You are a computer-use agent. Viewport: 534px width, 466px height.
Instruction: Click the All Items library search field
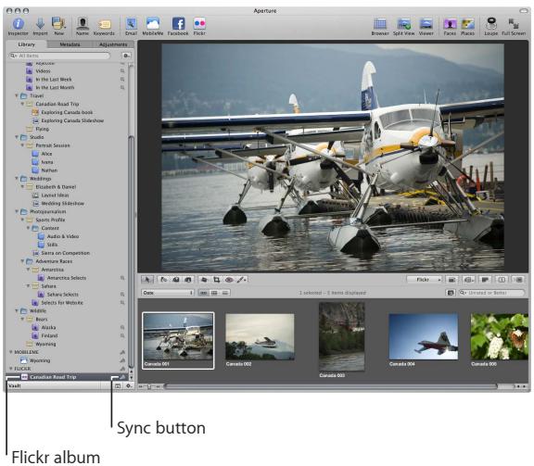60,56
